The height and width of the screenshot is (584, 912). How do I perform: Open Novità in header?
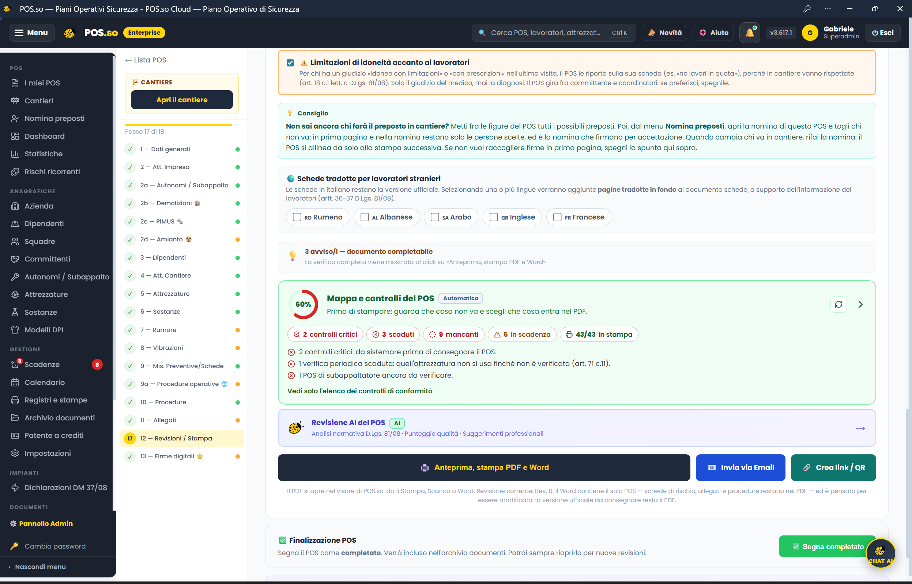[664, 33]
